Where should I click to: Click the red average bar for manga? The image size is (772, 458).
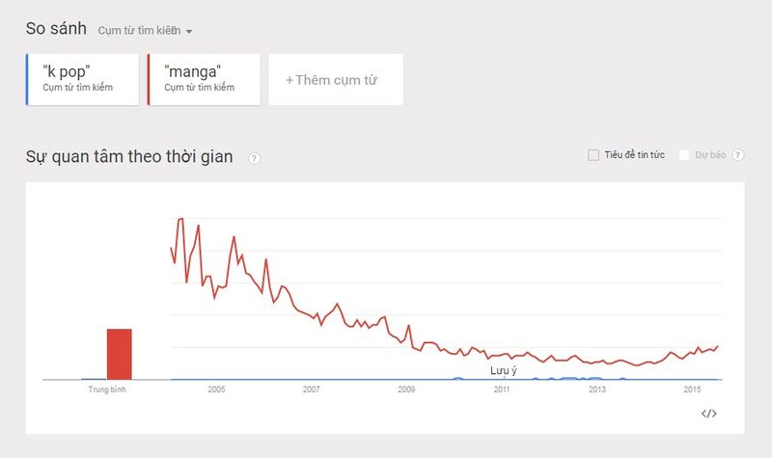click(x=119, y=355)
